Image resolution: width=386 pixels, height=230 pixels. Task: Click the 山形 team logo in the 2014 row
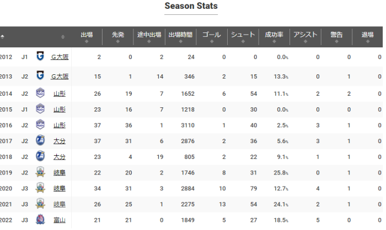(x=40, y=92)
